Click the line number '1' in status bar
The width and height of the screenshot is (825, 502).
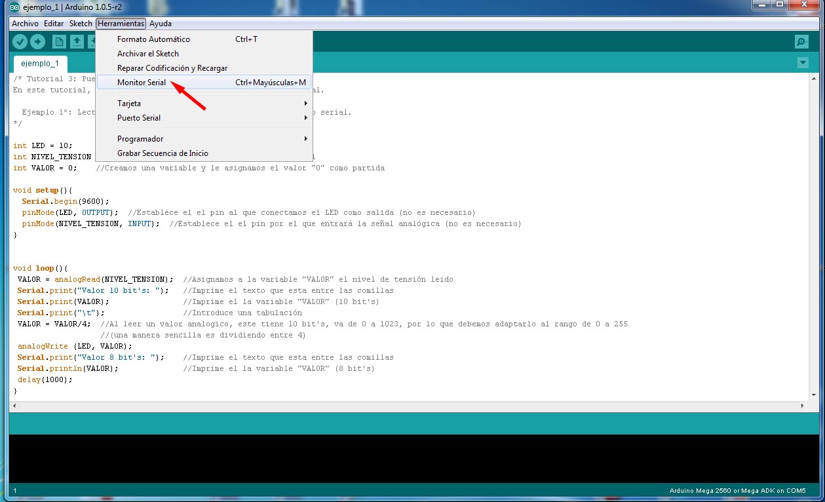click(x=15, y=491)
